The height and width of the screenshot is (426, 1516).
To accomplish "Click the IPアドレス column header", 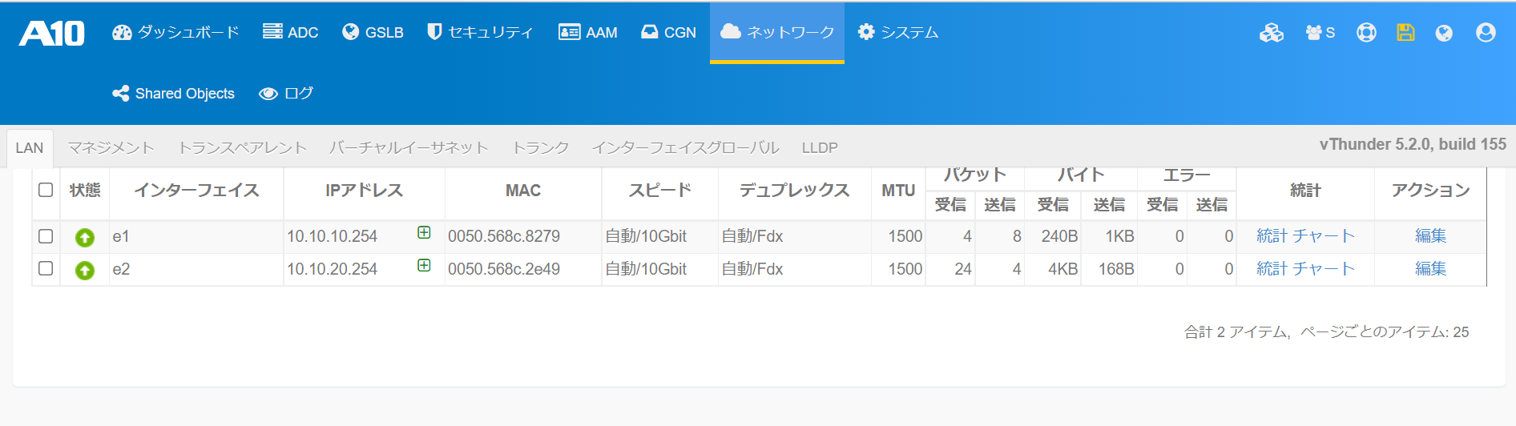I will pos(364,191).
